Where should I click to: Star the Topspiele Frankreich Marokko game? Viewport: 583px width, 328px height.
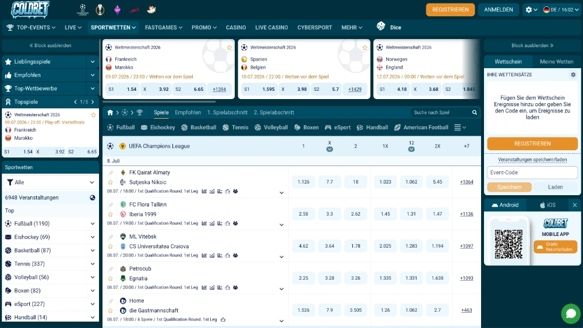(93, 115)
